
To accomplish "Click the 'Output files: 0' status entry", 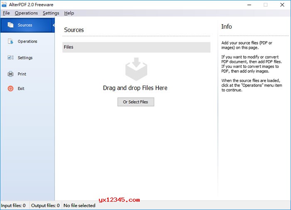I will click(x=45, y=205).
